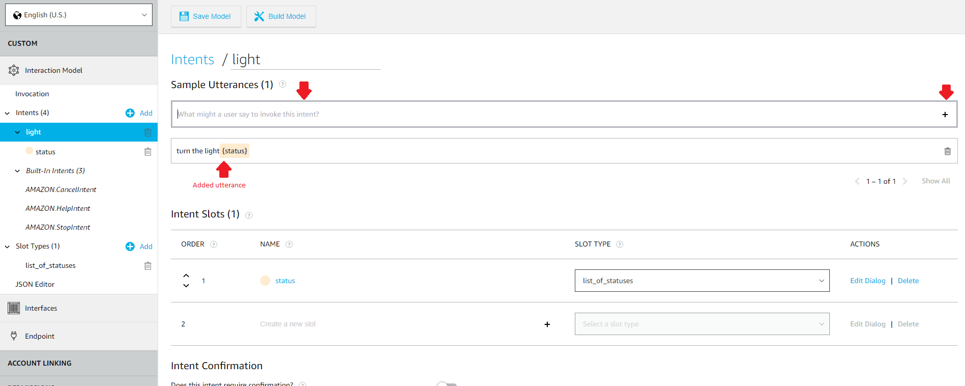
Task: Delete list_of_statuses slot type via trash icon
Action: (x=148, y=266)
